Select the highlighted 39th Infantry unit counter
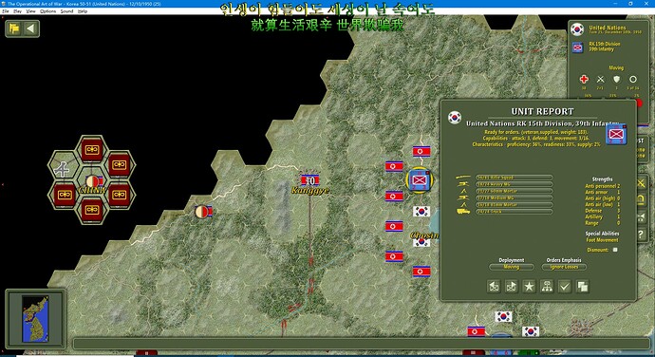Image resolution: width=655 pixels, height=357 pixels. 419,180
